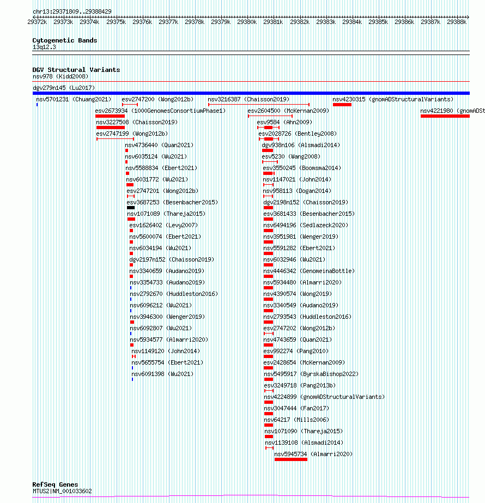Click the nsv978 (Kidd2008) variant label

60,77
